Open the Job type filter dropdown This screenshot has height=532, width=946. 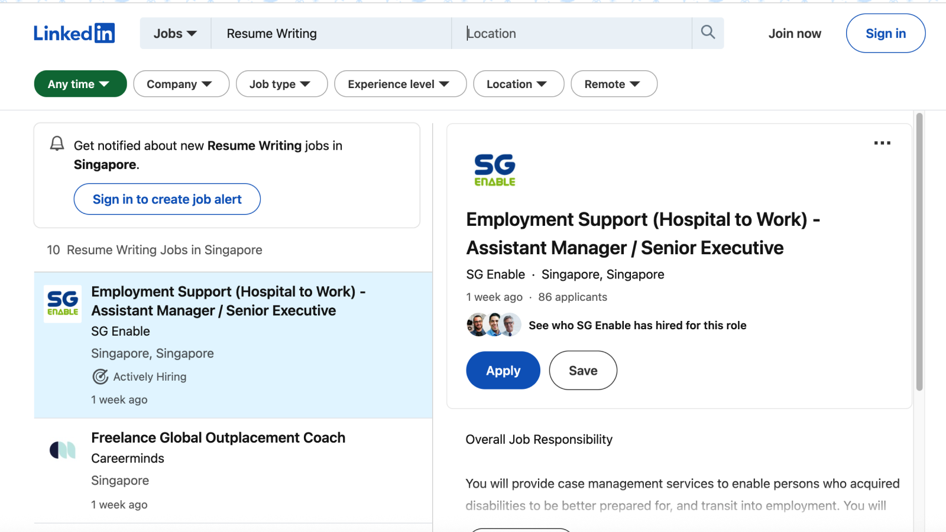click(x=281, y=84)
